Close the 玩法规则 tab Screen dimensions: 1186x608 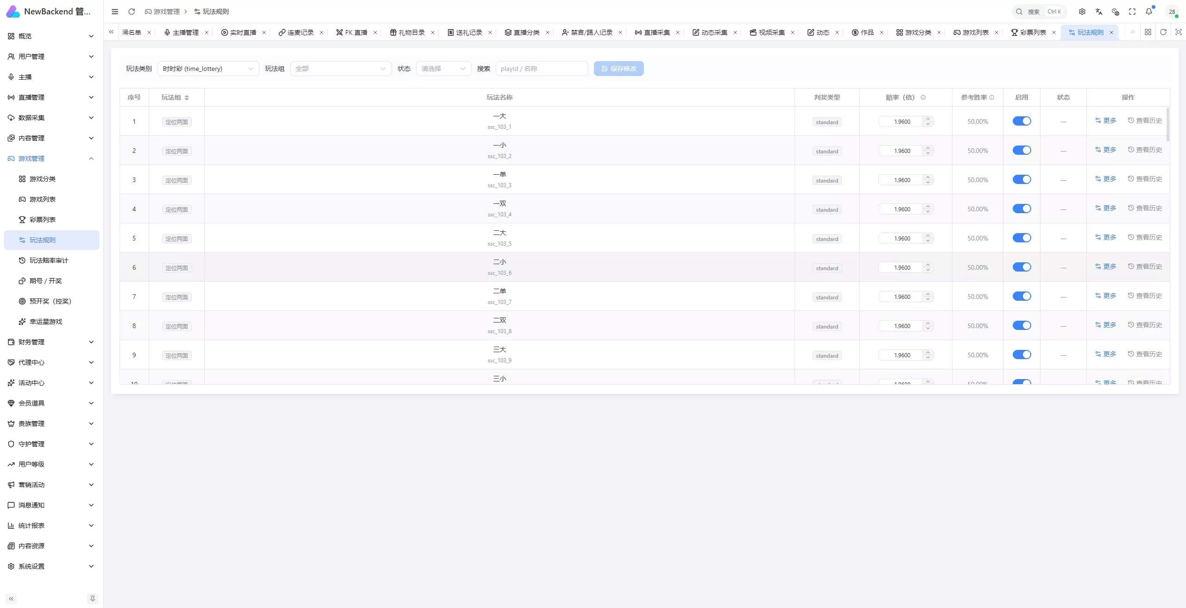point(1111,32)
